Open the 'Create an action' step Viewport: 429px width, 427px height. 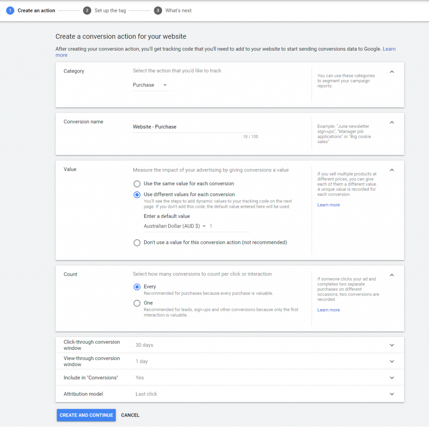pyautogui.click(x=36, y=10)
